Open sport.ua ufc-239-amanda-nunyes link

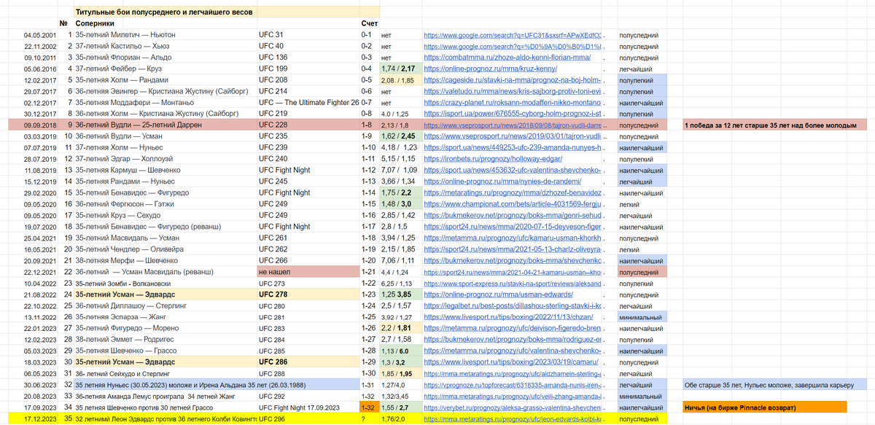pos(512,147)
